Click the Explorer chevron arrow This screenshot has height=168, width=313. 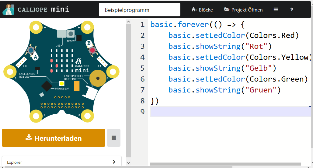[x=114, y=162]
